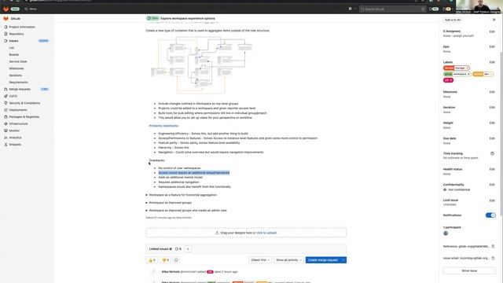Expand 'Workspace as improved groups' section
This screenshot has width=503, height=283.
170,203
